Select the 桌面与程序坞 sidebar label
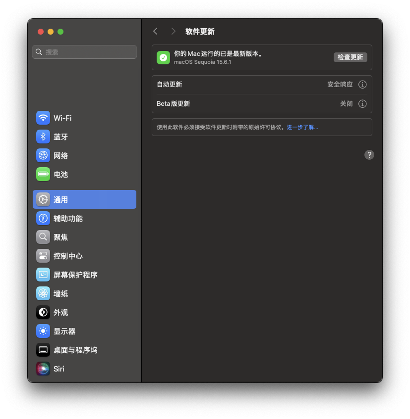 point(75,350)
